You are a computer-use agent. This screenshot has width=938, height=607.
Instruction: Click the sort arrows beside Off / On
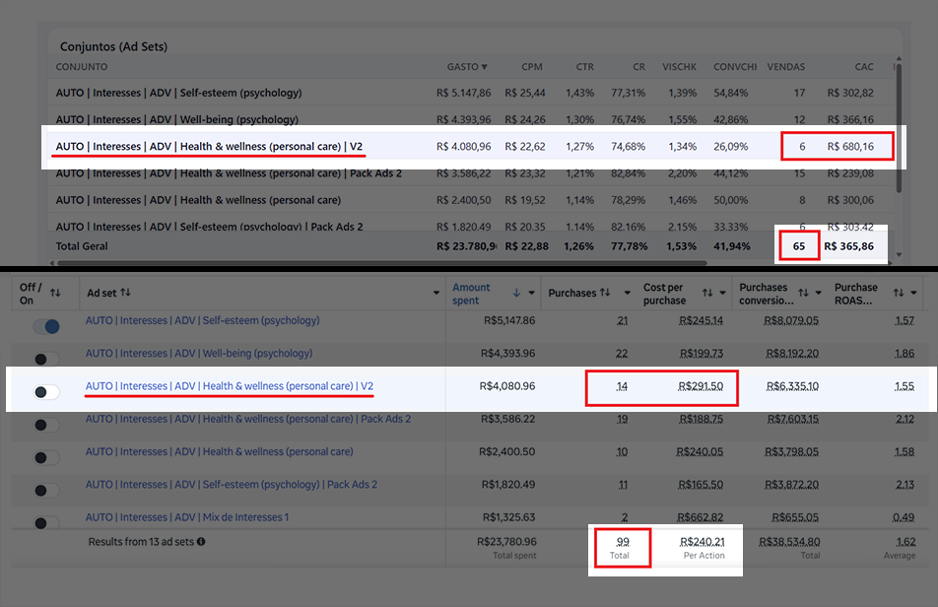pyautogui.click(x=55, y=293)
